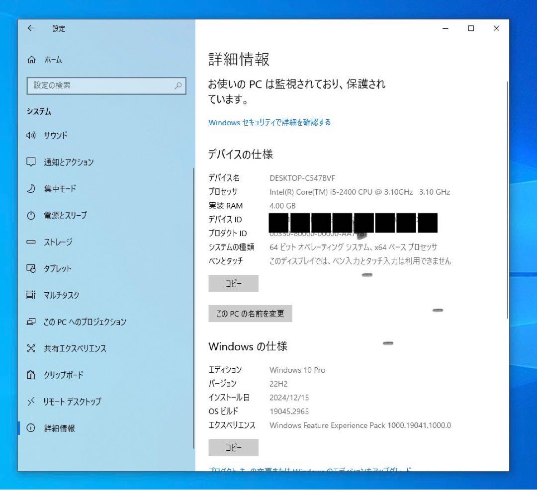
Task: Select 共有エクスペリエンス icon
Action: (x=31, y=348)
